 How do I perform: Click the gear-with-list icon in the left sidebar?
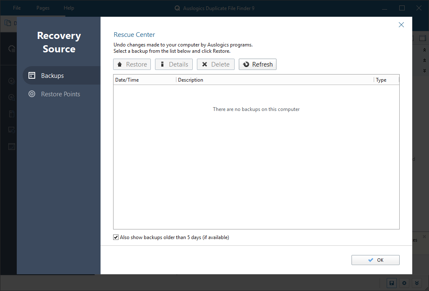coord(11,49)
